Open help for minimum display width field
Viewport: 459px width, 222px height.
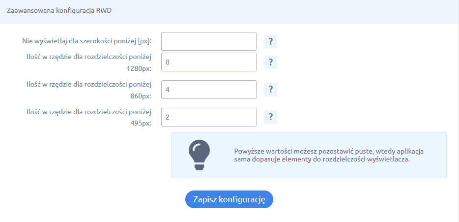click(x=270, y=41)
